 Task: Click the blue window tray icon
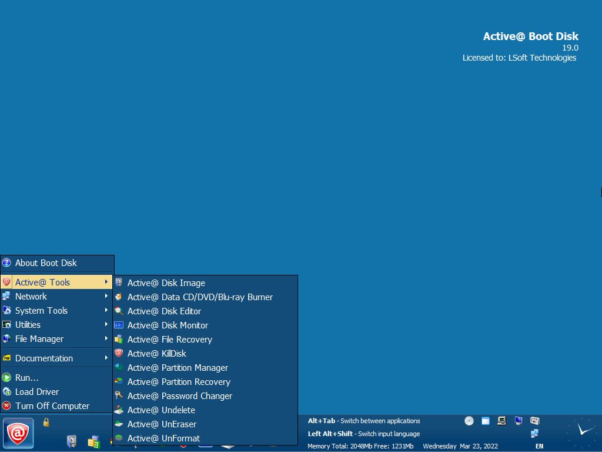[x=486, y=421]
